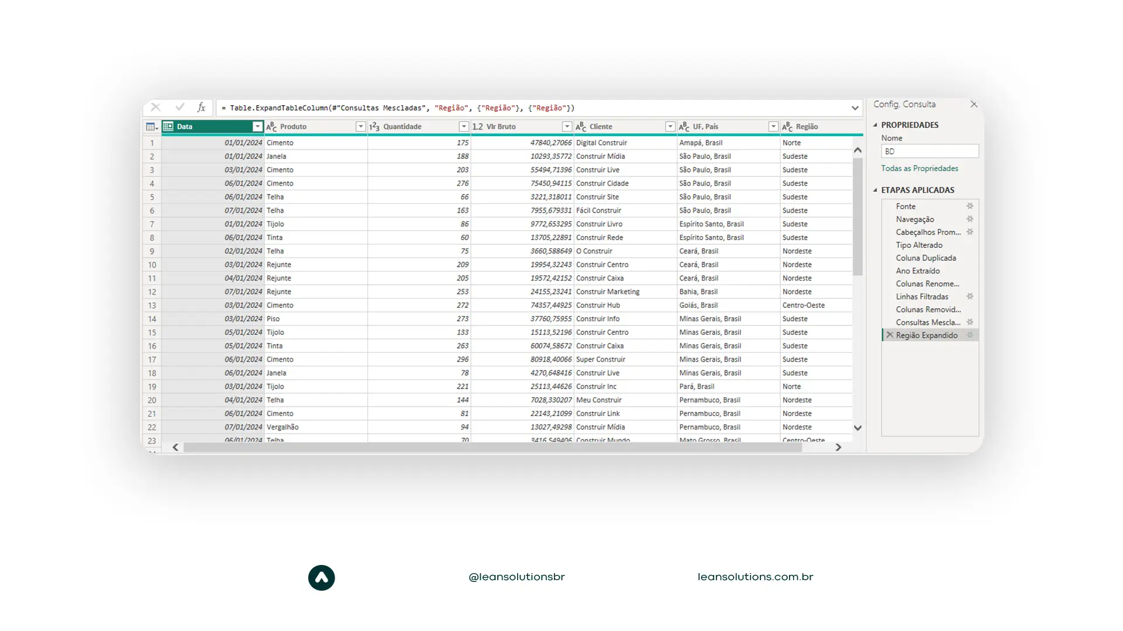Viewport: 1123px width, 631px height.
Task: Expand the formula bar with the chevron
Action: (x=855, y=108)
